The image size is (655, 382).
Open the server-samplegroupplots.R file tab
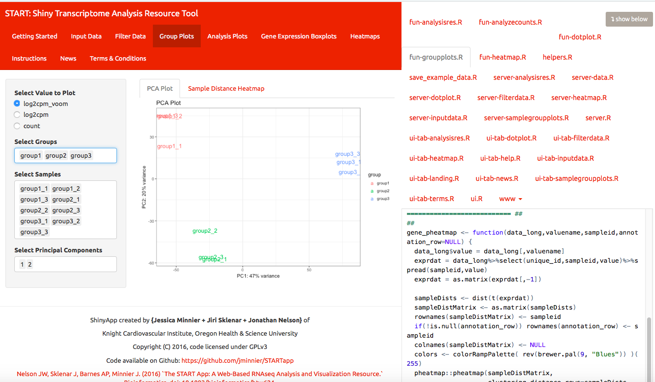point(526,118)
